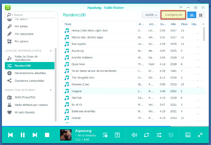The image size is (211, 145).
Task: Select Aqualung in the song list
Action: pyautogui.click(x=134, y=51)
